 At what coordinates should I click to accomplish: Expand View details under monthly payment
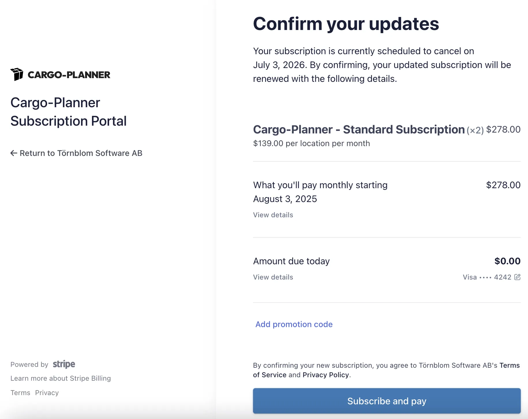273,215
